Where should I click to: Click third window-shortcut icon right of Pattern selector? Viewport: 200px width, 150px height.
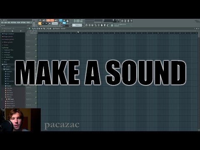point(92,25)
